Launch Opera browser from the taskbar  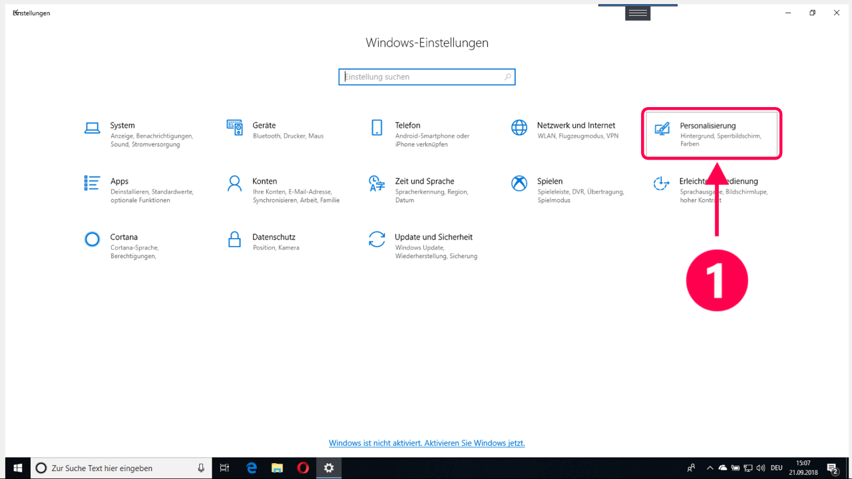pyautogui.click(x=303, y=468)
